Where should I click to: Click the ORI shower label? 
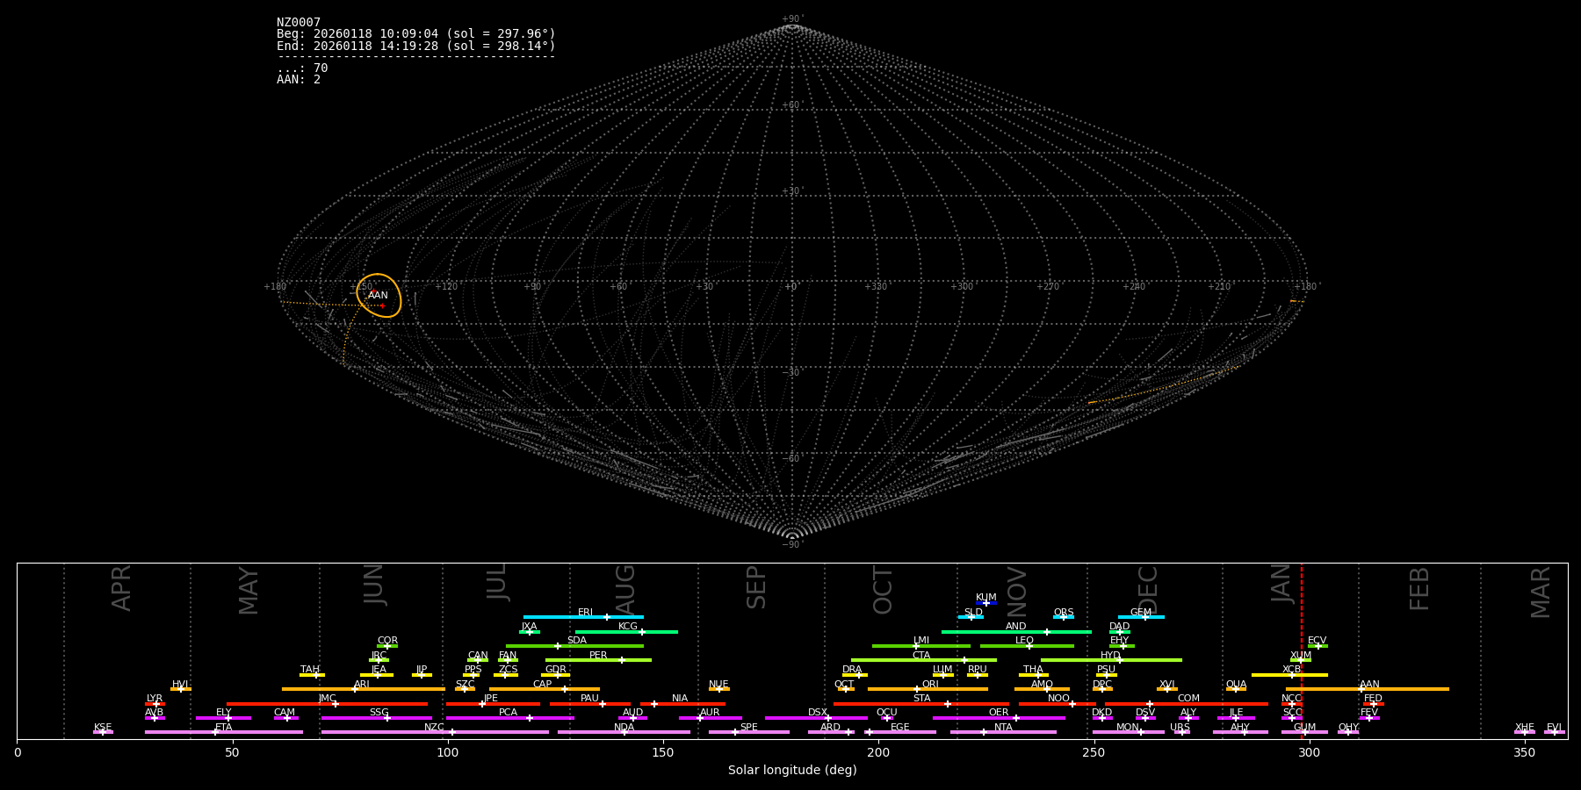pyautogui.click(x=930, y=685)
